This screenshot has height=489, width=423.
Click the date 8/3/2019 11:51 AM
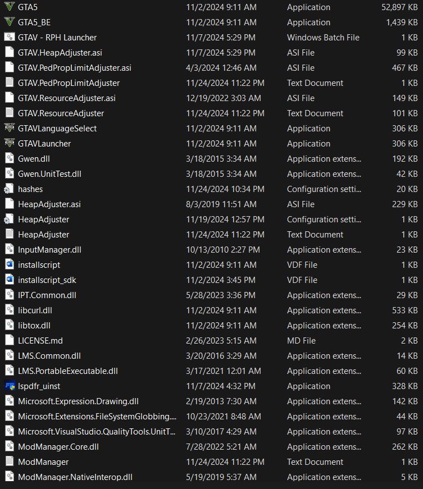[x=221, y=204]
